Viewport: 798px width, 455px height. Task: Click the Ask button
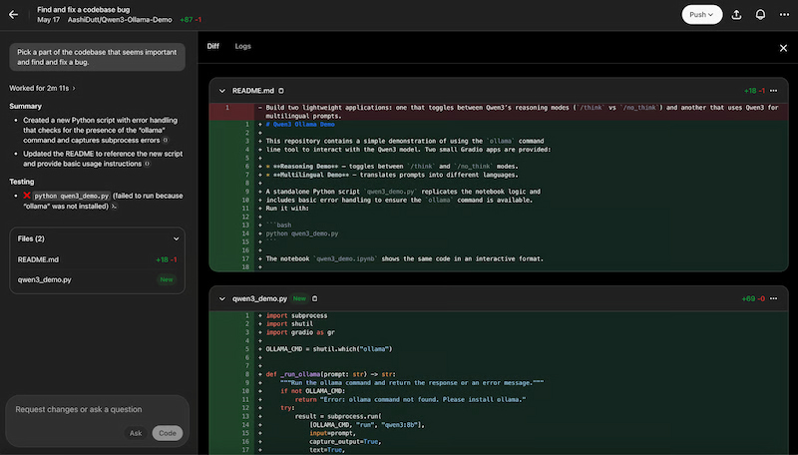[x=136, y=433]
